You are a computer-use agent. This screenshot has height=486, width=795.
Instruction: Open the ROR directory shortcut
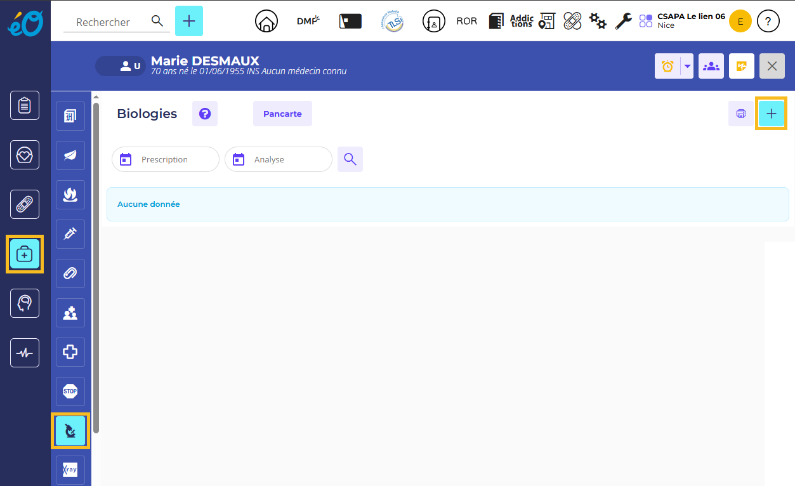click(466, 22)
